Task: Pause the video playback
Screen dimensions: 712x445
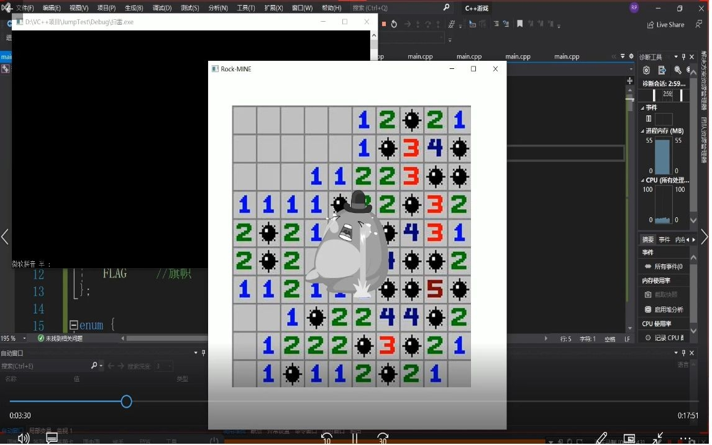Action: pos(355,438)
